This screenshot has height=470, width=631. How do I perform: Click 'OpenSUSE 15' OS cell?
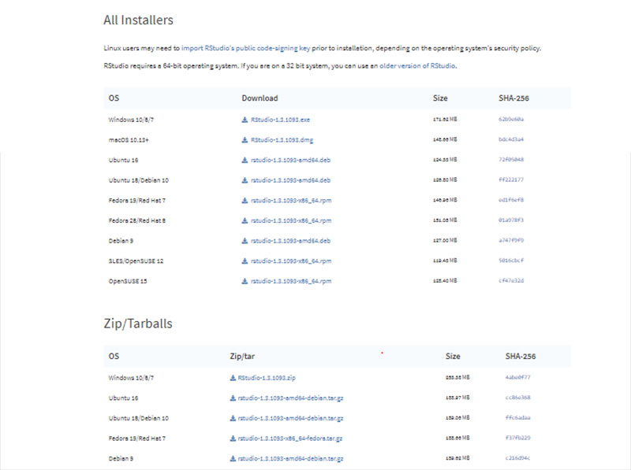(128, 281)
